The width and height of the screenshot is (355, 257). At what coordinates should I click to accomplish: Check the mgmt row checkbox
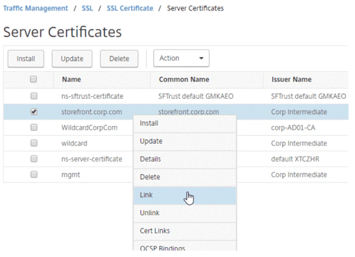(34, 174)
